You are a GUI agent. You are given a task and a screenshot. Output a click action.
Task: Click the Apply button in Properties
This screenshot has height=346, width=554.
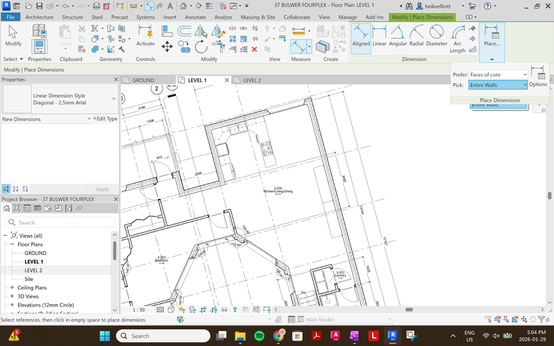click(102, 189)
